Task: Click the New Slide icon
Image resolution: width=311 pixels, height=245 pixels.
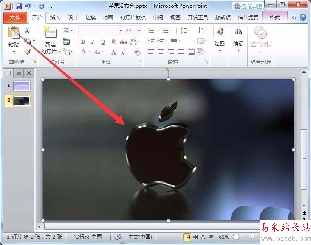Action: click(x=51, y=33)
